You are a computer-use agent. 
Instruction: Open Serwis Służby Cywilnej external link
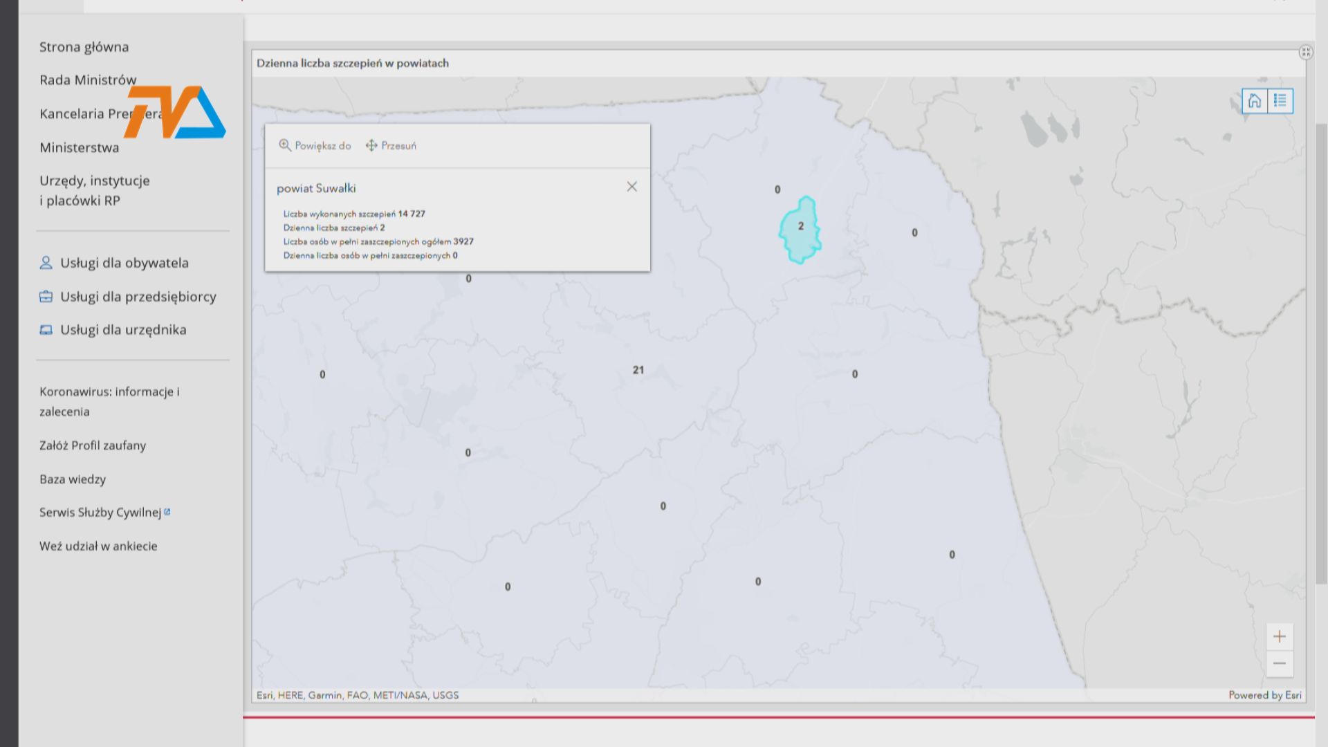100,513
